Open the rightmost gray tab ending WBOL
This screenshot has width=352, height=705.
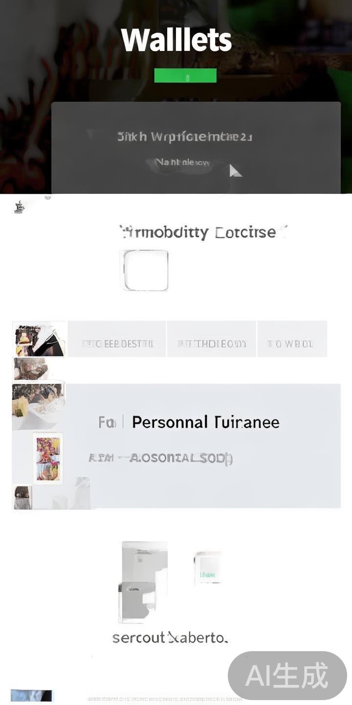pyautogui.click(x=292, y=339)
